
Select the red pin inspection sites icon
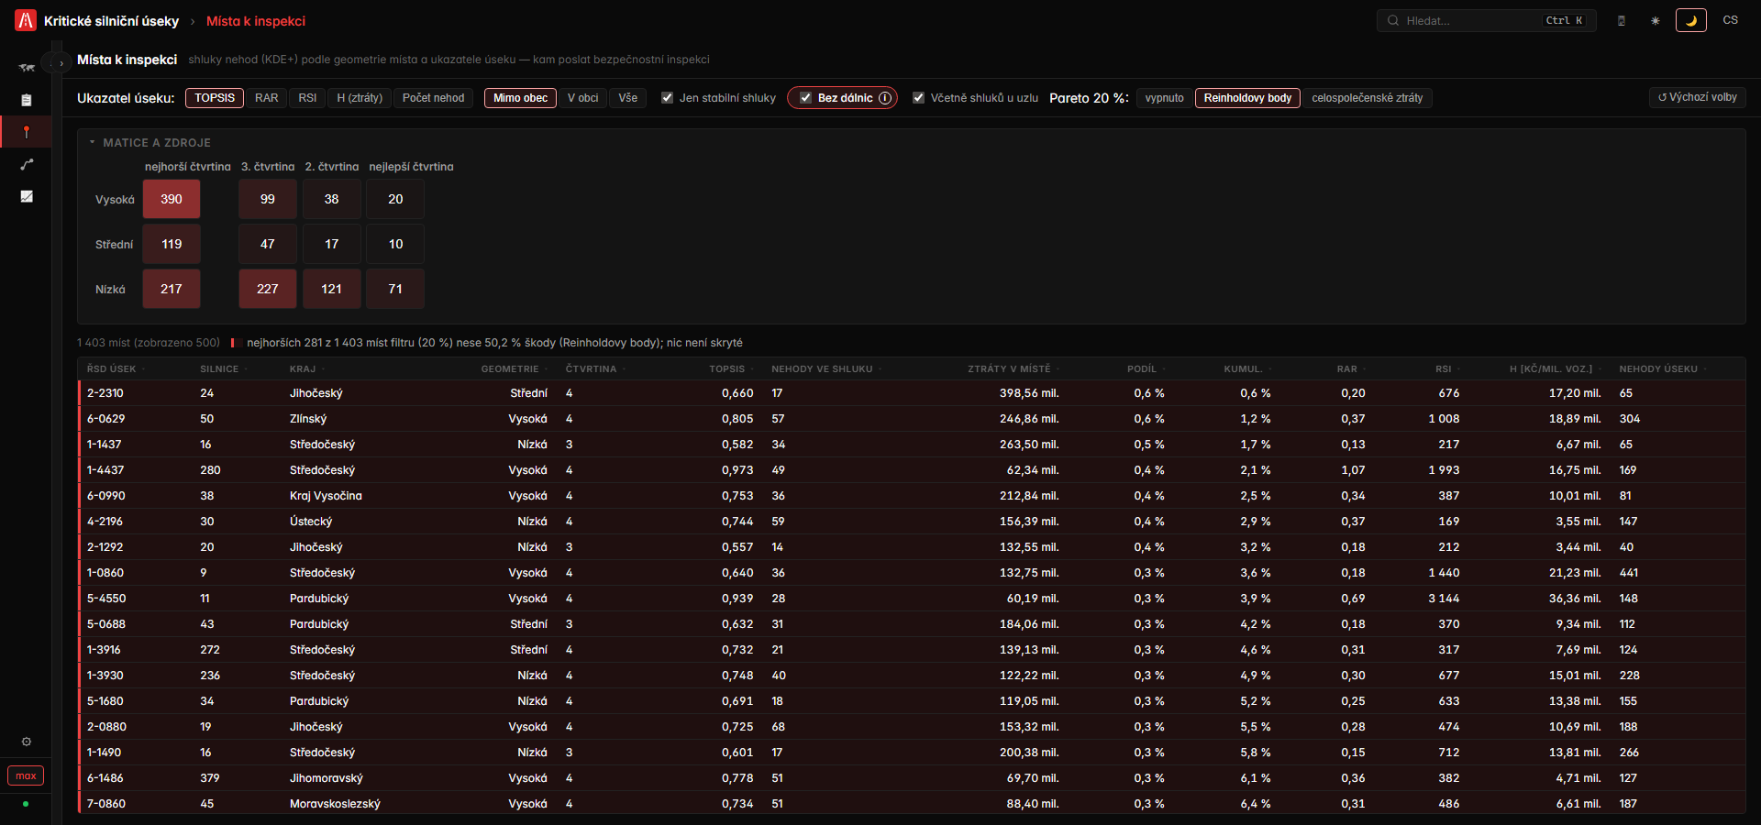[27, 132]
